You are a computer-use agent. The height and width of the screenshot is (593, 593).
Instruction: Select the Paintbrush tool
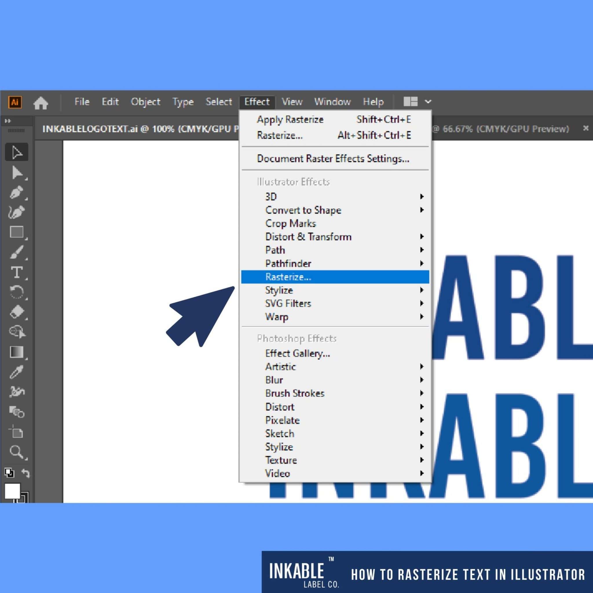click(17, 252)
